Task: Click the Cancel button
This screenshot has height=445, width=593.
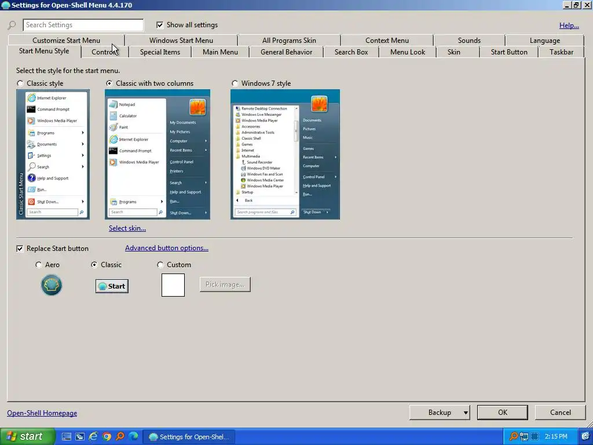Action: point(561,413)
